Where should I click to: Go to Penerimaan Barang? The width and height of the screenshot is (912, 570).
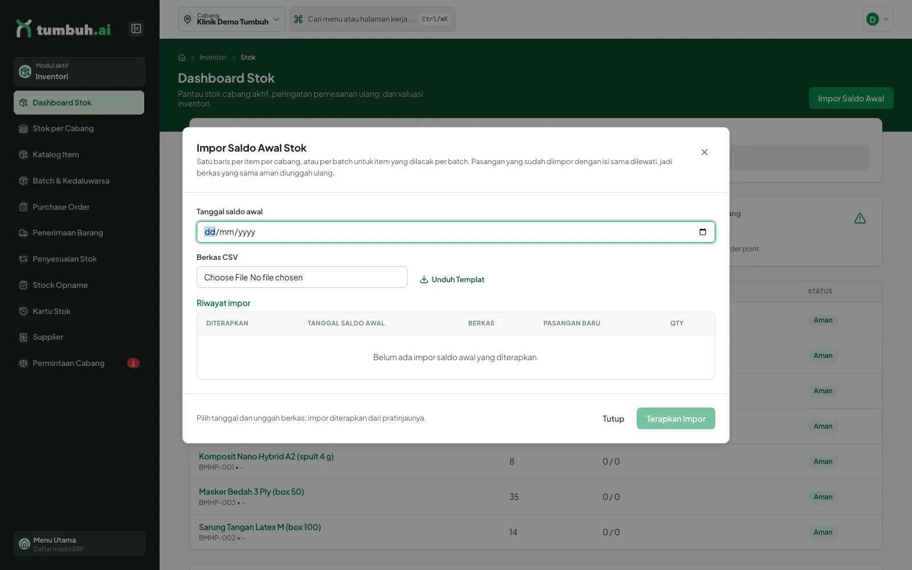click(79, 233)
